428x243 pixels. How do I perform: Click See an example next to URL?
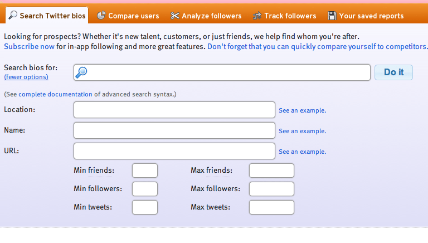(303, 152)
